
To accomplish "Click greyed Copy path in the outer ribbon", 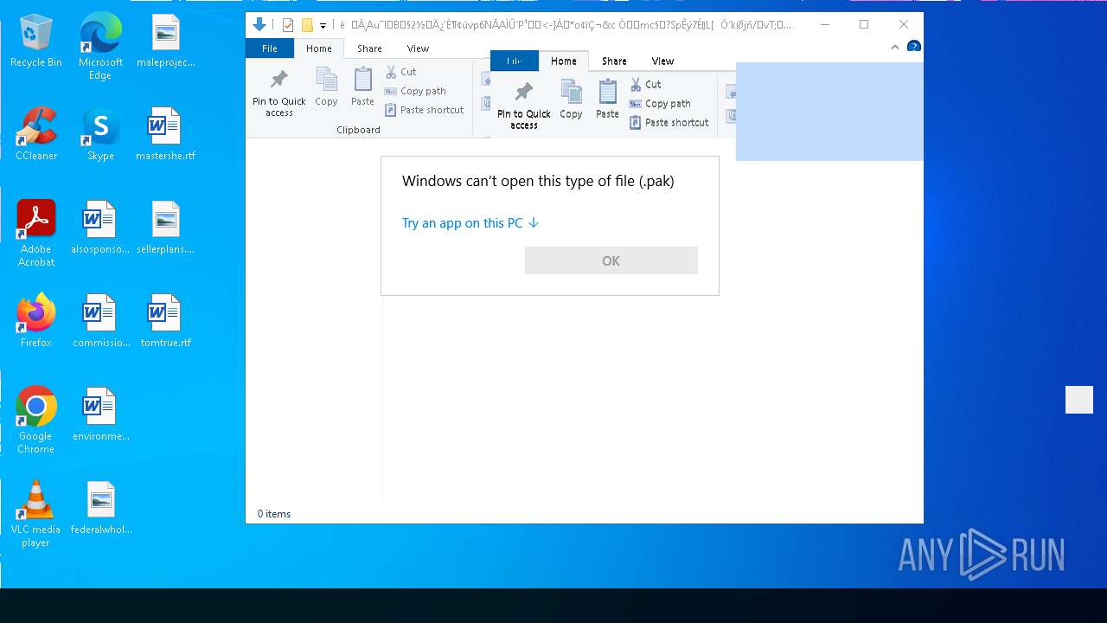I will [416, 91].
